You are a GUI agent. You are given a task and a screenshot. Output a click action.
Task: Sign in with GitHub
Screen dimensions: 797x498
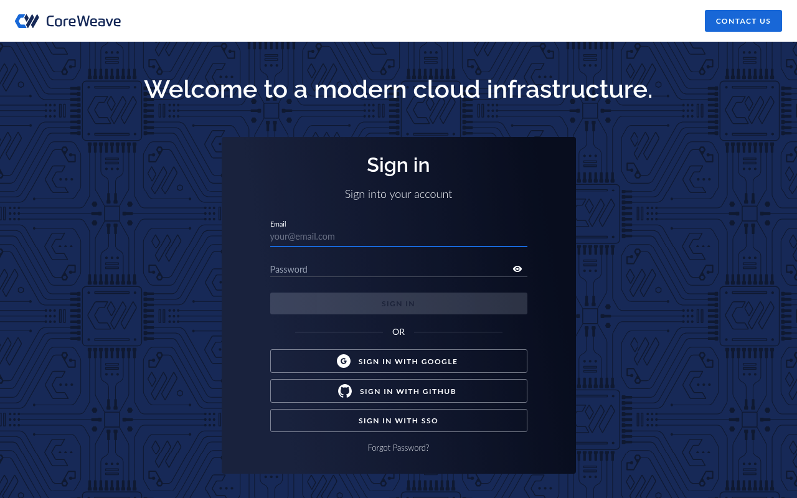pyautogui.click(x=398, y=391)
